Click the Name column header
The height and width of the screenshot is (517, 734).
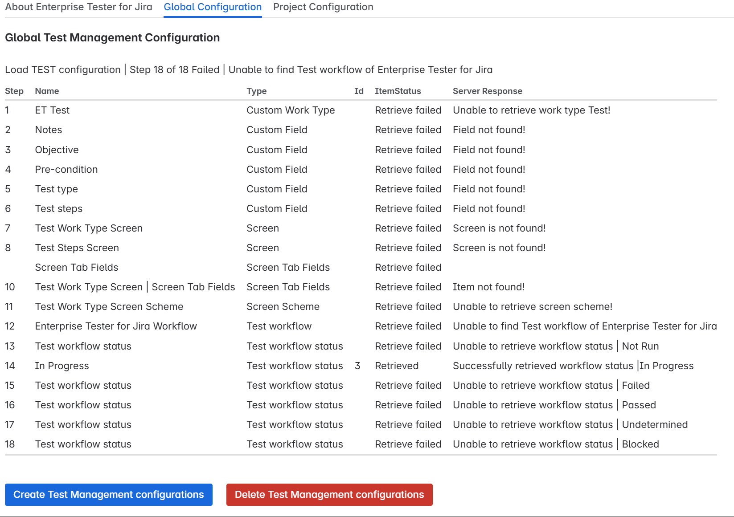(x=47, y=91)
